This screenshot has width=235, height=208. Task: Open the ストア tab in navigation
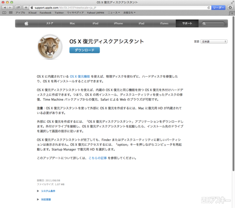point(50,23)
